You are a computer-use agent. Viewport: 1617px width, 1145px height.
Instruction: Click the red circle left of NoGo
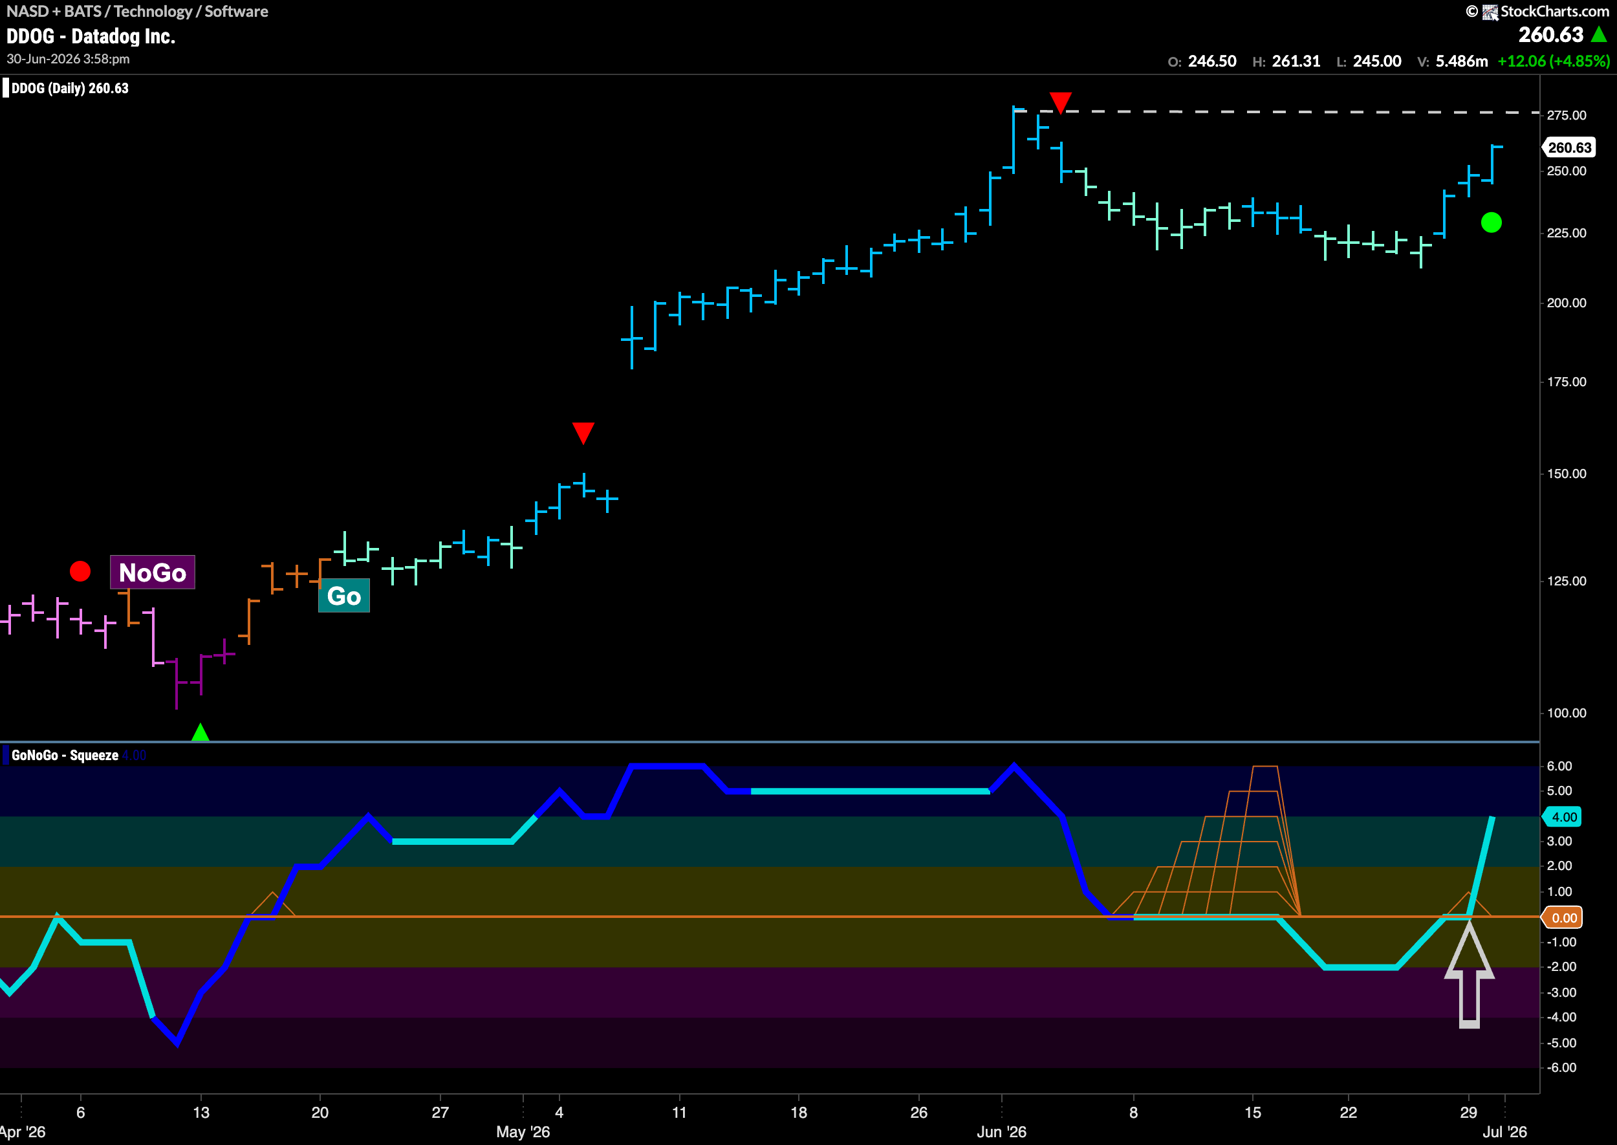coord(80,571)
